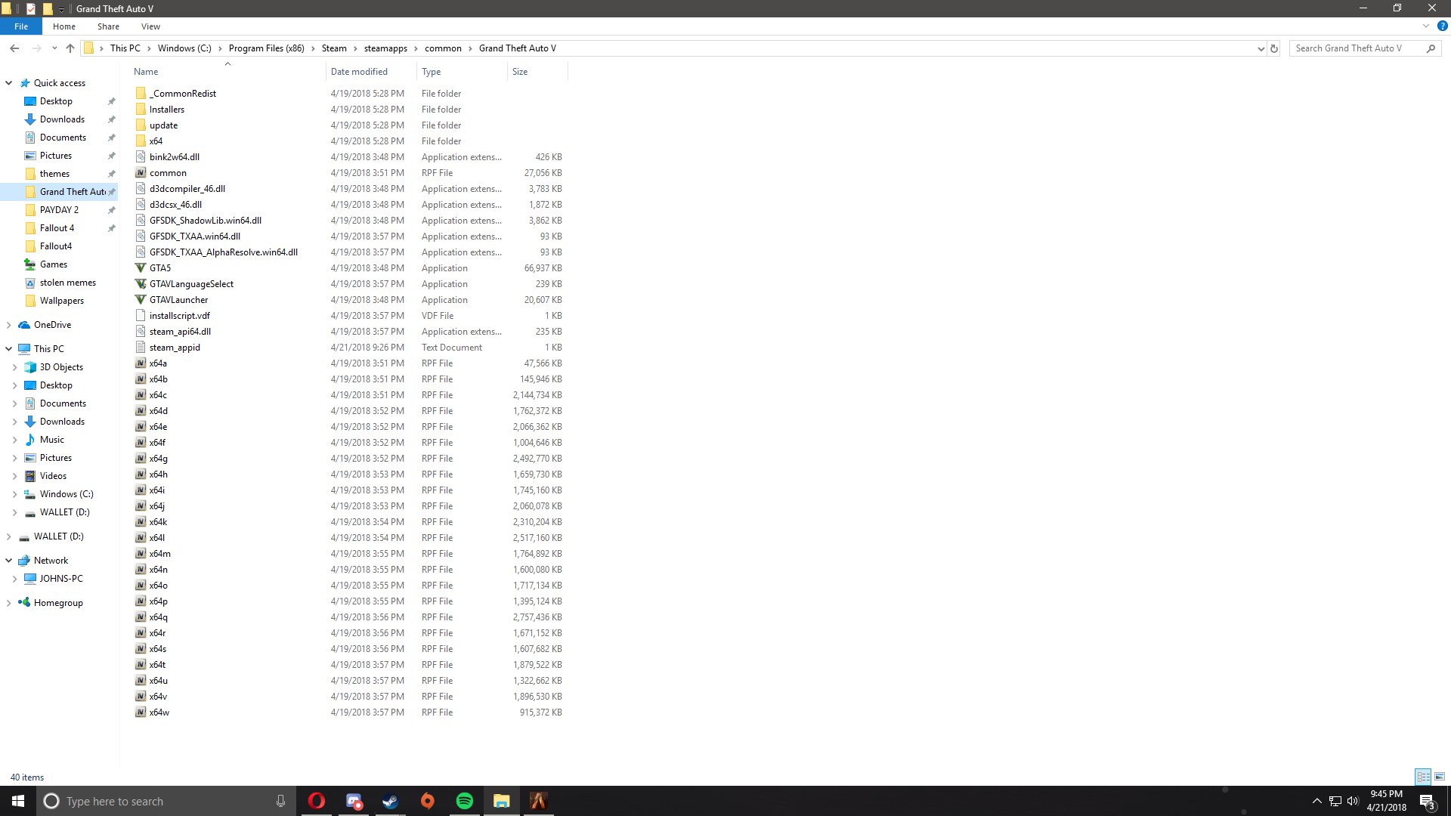
Task: Collapse the Quick access tree node
Action: (x=9, y=83)
